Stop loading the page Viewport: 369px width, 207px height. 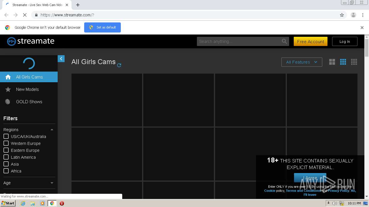[25, 15]
